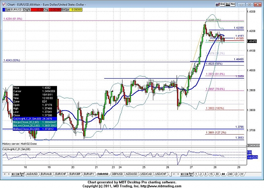Screen dimensions: 264x188
Task: Select the EUR/USD tab
Action: pyautogui.click(x=103, y=174)
